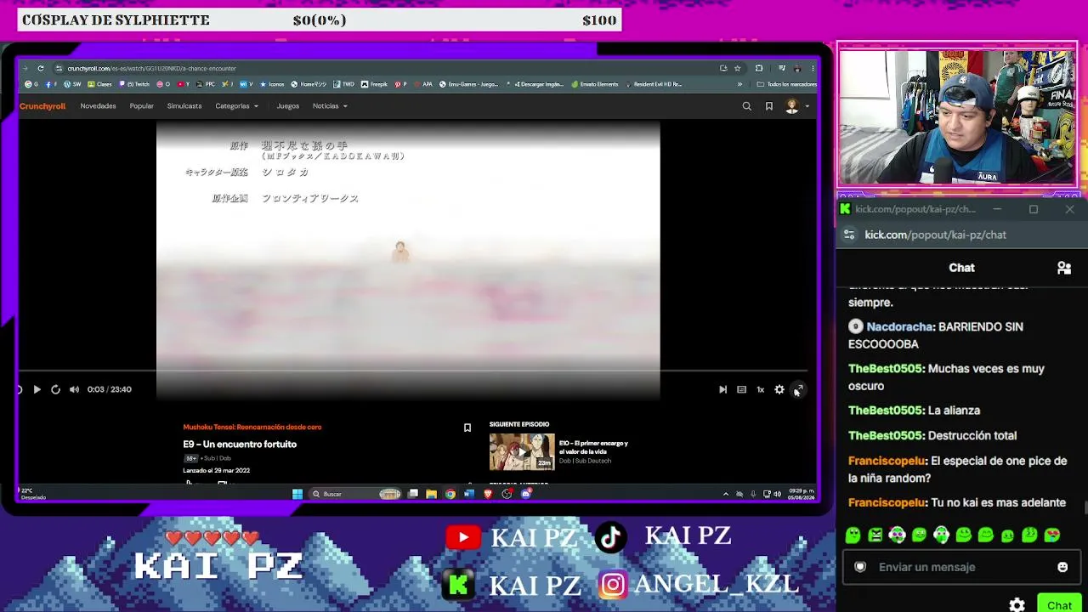Open Crunchyroll search
Screen dimensions: 1088x612
(x=746, y=106)
